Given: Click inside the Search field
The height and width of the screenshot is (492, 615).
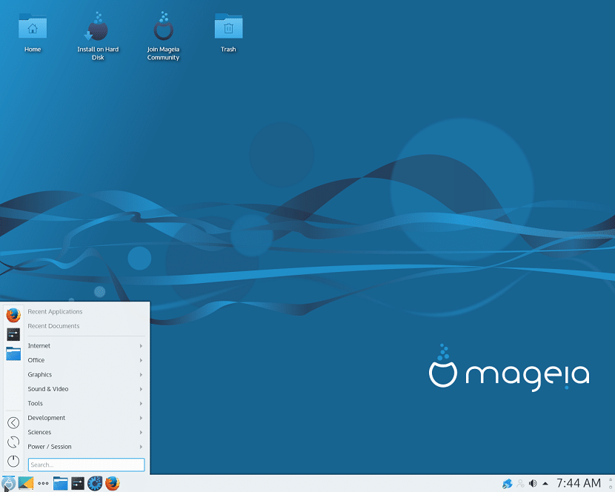Looking at the screenshot, I should [x=86, y=464].
